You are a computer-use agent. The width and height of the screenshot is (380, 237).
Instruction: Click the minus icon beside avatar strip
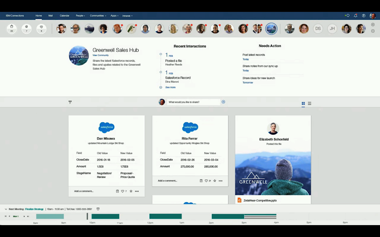[x=373, y=31]
